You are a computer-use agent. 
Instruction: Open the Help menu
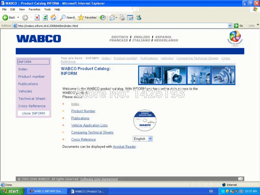57,9
